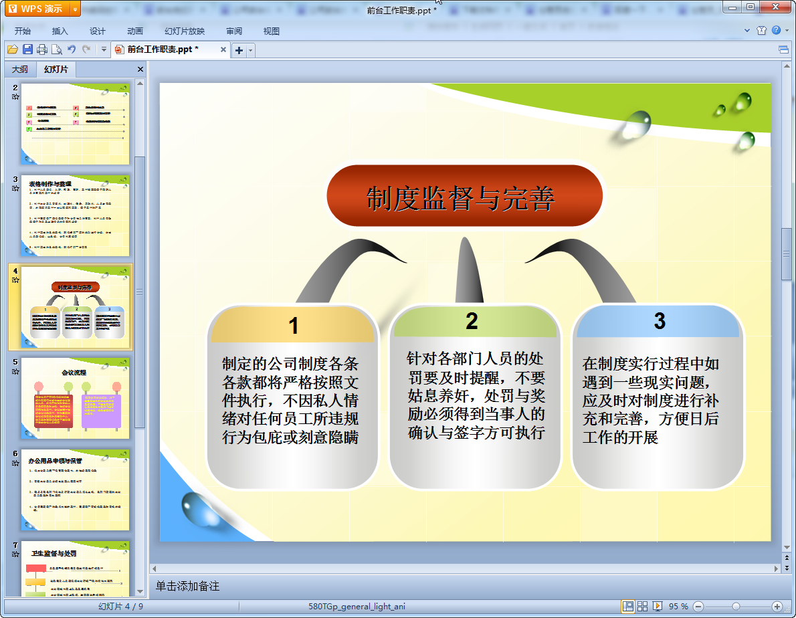The image size is (796, 618).
Task: Click the plus button to add new document tab
Action: click(239, 51)
